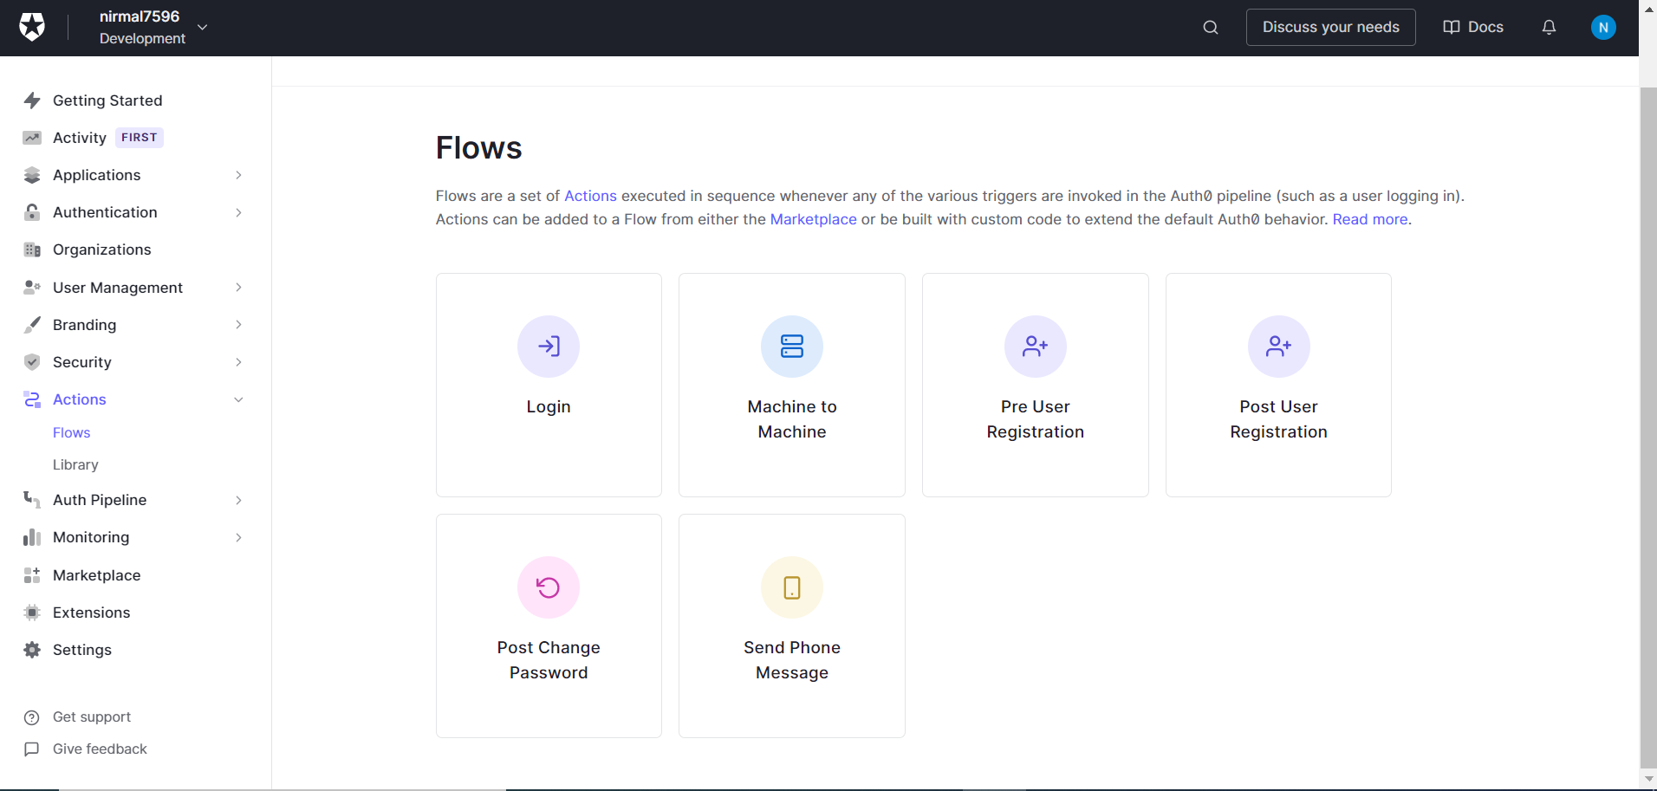Expand the User Management submenu chevron
Screen dimensions: 1657x791
(x=238, y=287)
